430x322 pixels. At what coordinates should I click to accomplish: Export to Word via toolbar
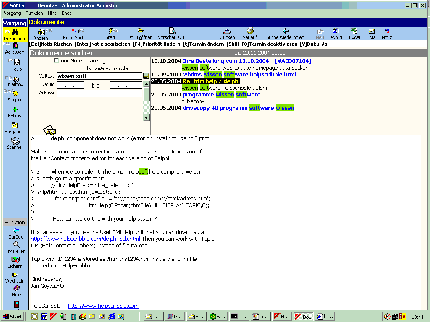336,34
